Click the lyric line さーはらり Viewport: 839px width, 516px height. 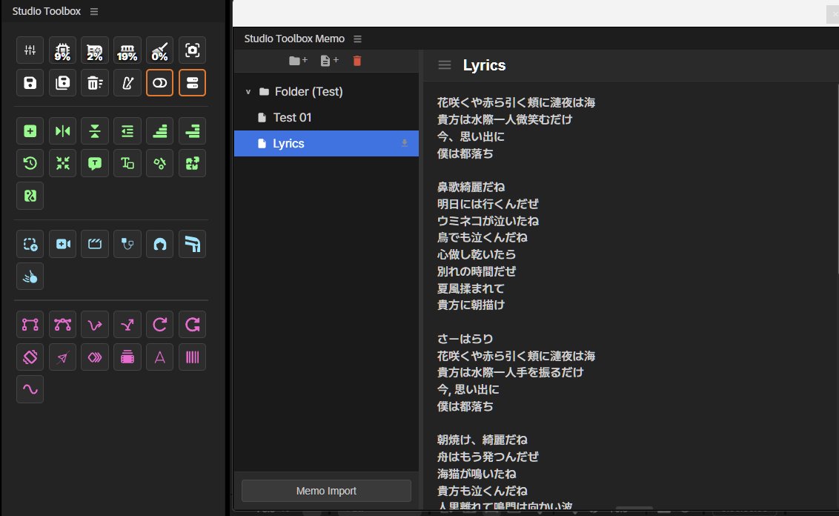pyautogui.click(x=465, y=339)
